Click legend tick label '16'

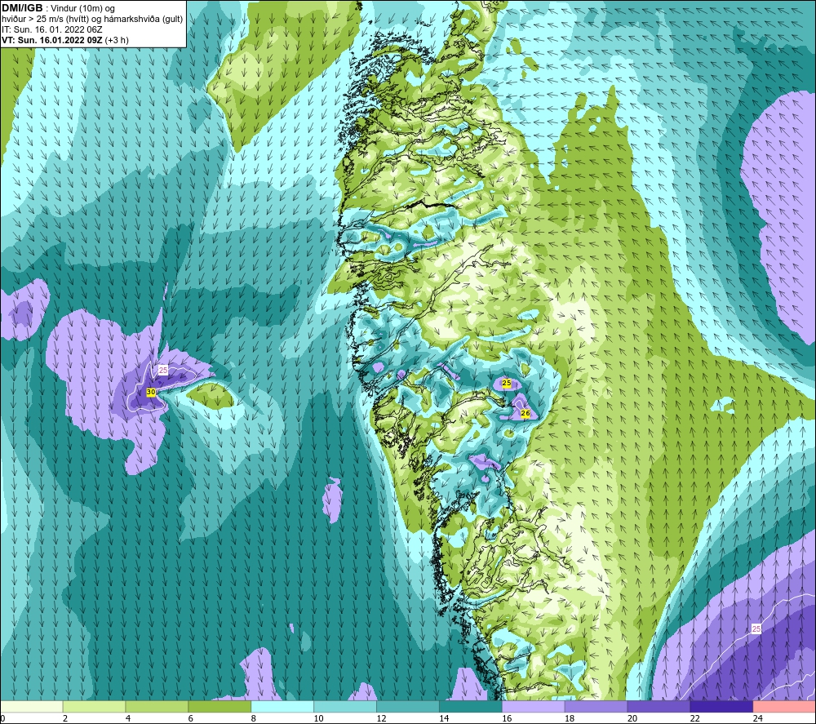point(507,718)
